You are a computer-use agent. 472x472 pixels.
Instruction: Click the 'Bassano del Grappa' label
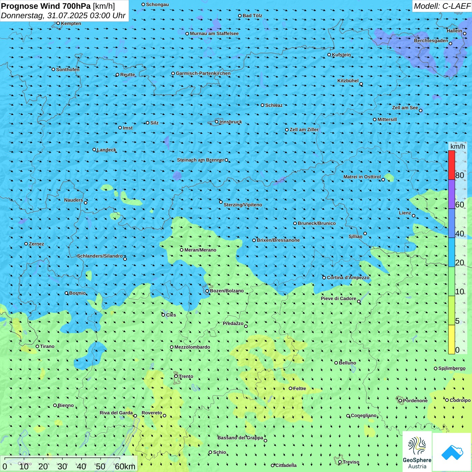click(240, 438)
